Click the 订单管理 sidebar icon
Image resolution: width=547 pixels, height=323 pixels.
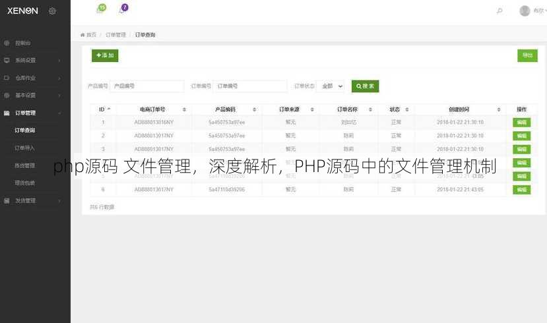click(x=7, y=113)
